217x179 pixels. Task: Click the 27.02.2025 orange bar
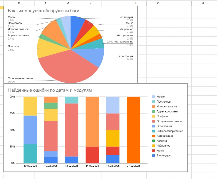[133, 130]
